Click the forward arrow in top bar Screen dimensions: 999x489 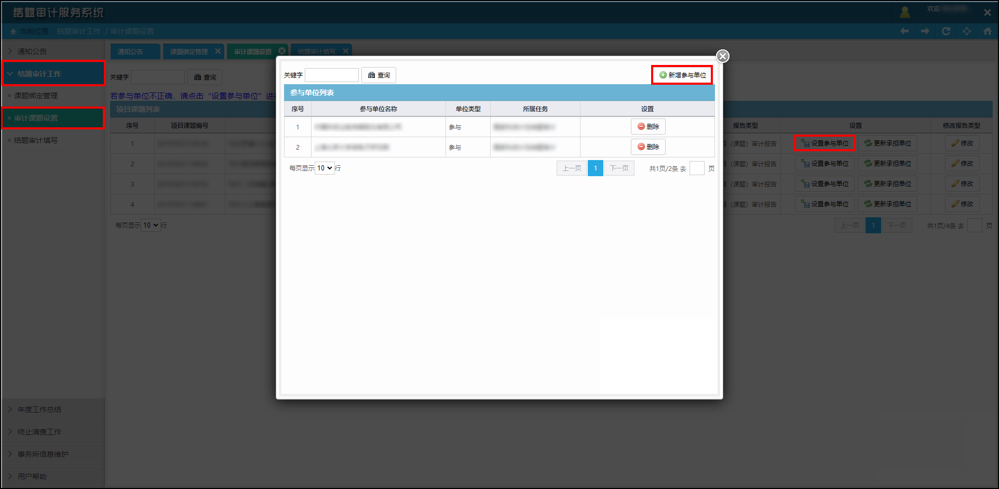click(x=925, y=31)
